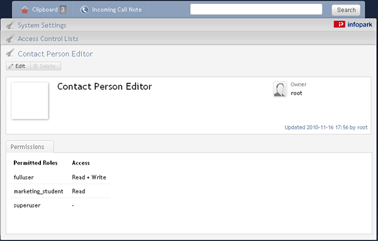Open the Clipboard count badge showing 3
This screenshot has width=378, height=241.
(x=62, y=9)
